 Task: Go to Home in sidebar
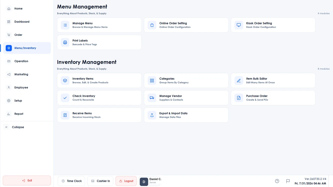coord(27,9)
